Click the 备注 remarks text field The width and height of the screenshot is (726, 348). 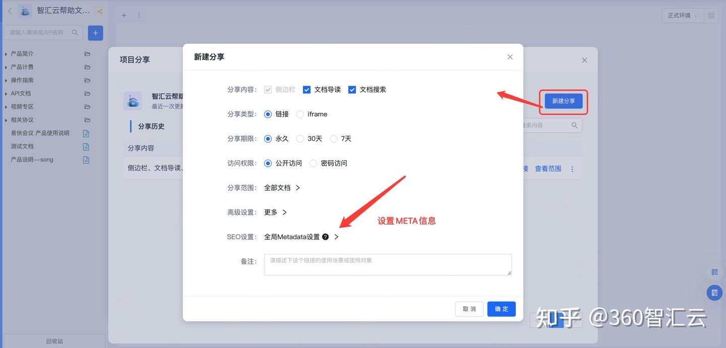pos(387,264)
